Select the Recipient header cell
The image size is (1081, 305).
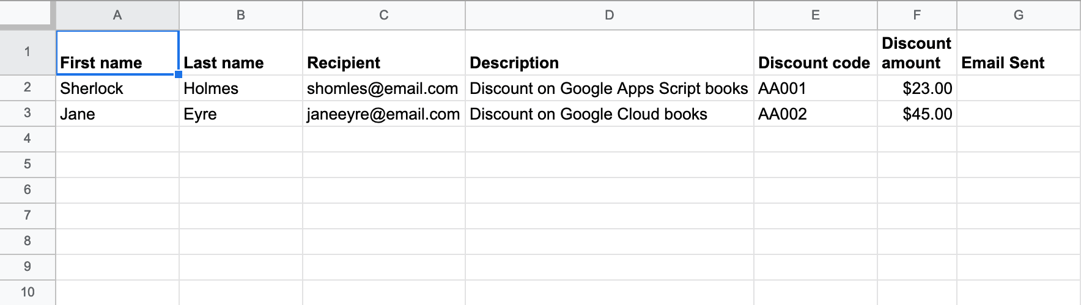[x=384, y=52]
